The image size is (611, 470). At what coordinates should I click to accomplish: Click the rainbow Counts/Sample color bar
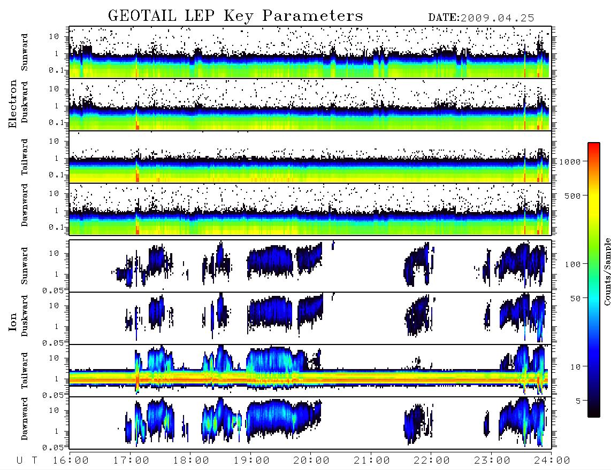pyautogui.click(x=594, y=280)
